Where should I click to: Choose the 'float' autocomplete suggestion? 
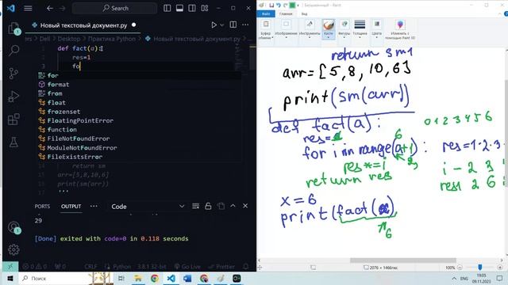140,102
